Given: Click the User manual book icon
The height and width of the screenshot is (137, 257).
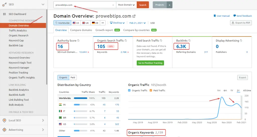Looking at the screenshot, I should click(x=215, y=16).
